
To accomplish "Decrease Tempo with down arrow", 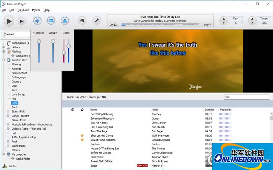I will pos(252,23).
